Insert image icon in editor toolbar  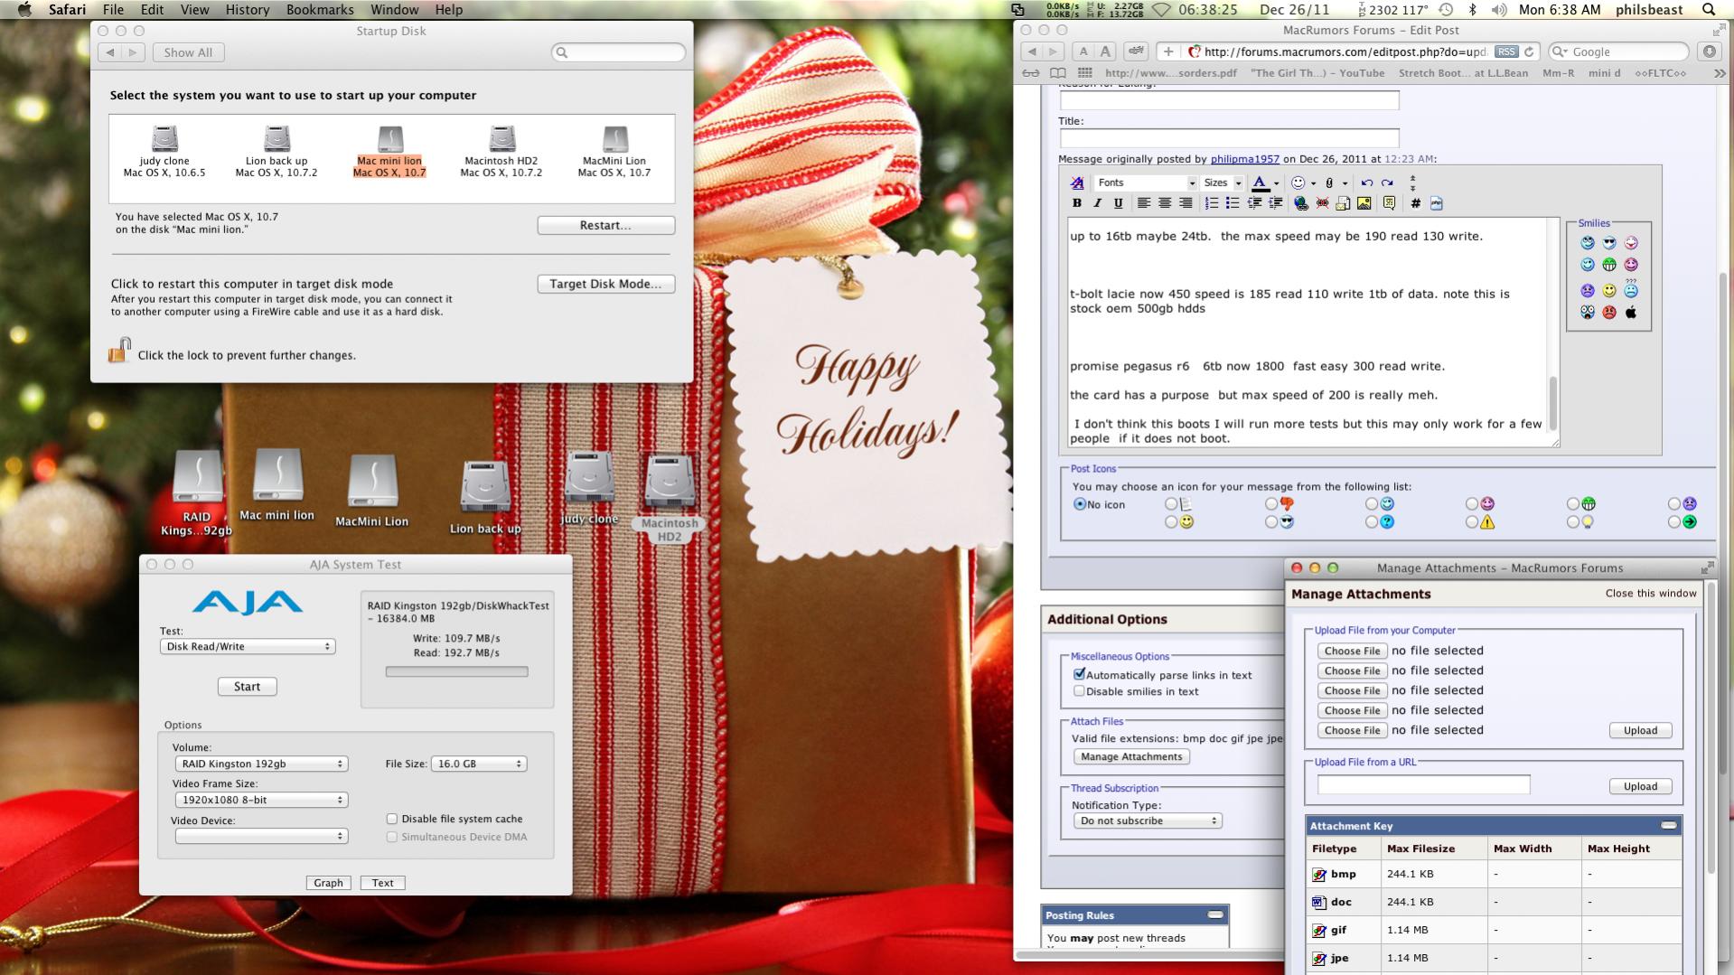(x=1364, y=203)
